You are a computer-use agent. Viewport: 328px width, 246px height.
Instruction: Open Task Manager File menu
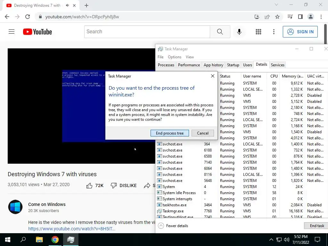(160, 57)
